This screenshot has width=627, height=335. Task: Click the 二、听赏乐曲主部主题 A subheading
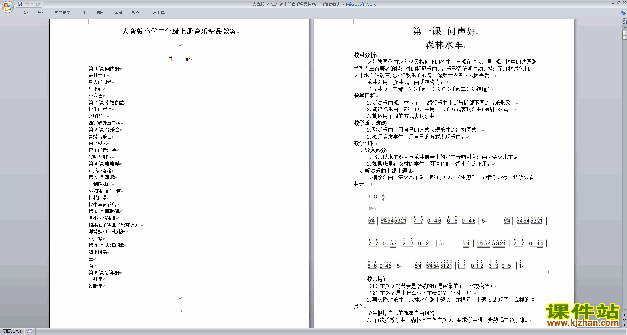tap(383, 171)
